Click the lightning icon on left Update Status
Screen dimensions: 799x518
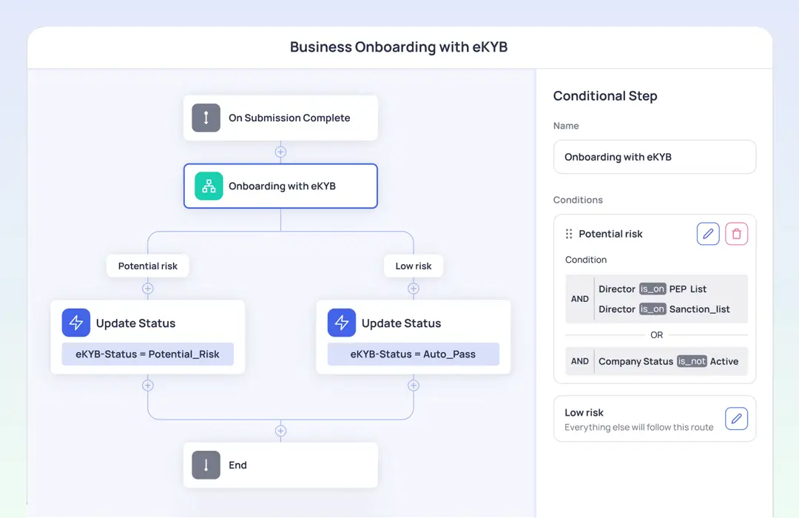(75, 323)
